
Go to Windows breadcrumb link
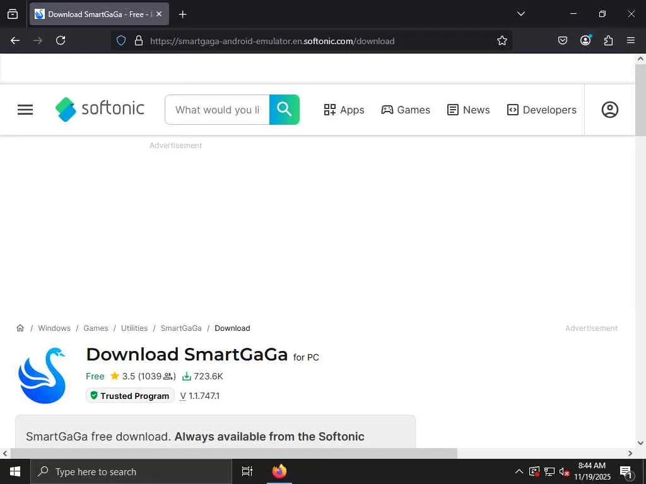click(54, 328)
